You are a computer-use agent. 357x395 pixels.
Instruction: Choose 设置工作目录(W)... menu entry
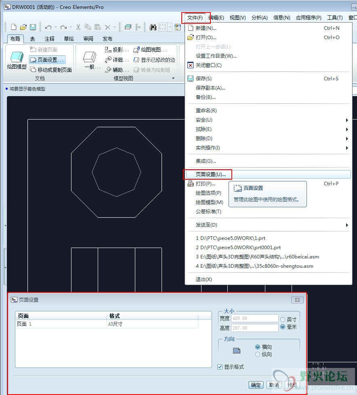216,56
